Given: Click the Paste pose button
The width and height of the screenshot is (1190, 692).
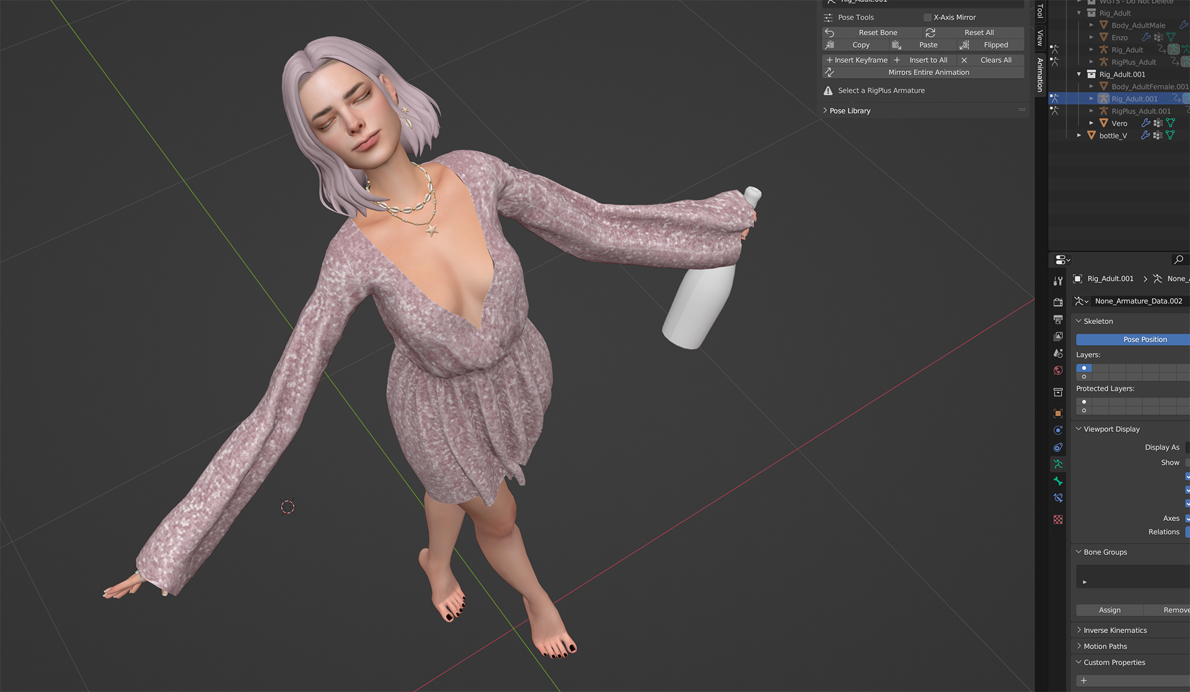Looking at the screenshot, I should tap(923, 45).
